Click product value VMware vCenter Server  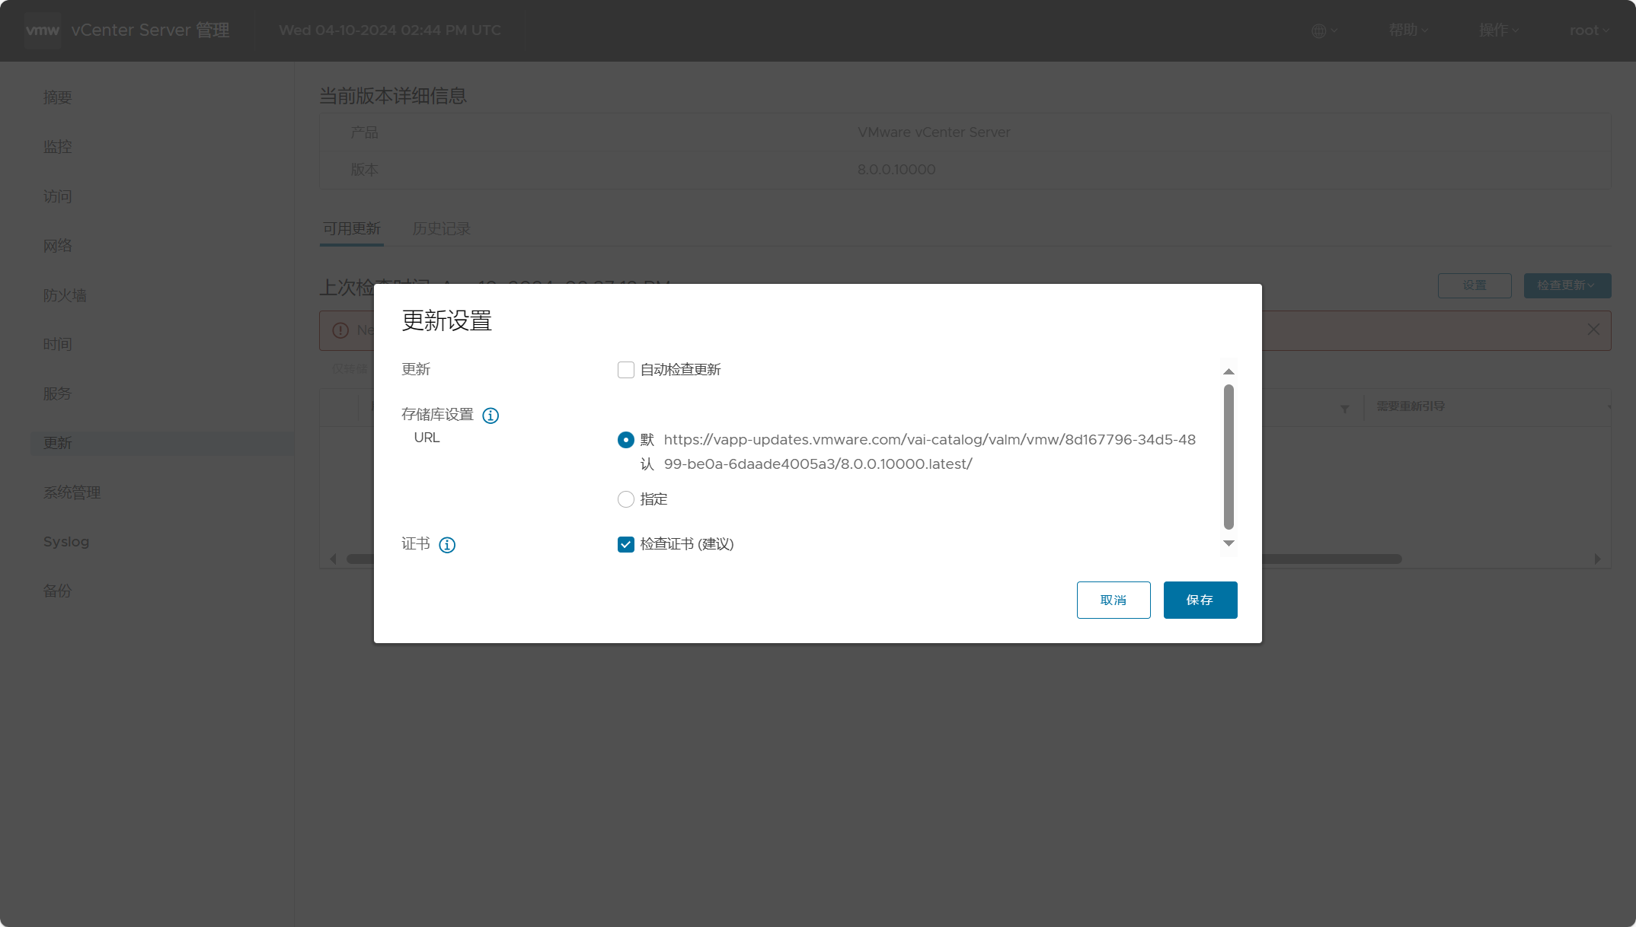pyautogui.click(x=934, y=132)
